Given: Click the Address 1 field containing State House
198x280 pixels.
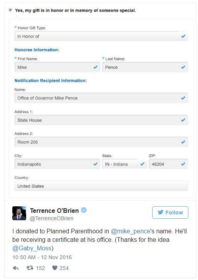Looking at the screenshot, I should (101, 120).
